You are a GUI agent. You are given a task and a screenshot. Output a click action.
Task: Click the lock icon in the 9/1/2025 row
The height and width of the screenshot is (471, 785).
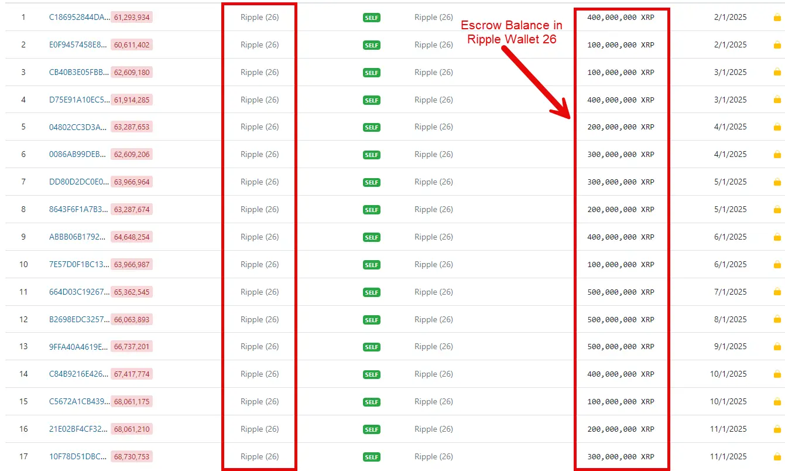click(x=777, y=347)
